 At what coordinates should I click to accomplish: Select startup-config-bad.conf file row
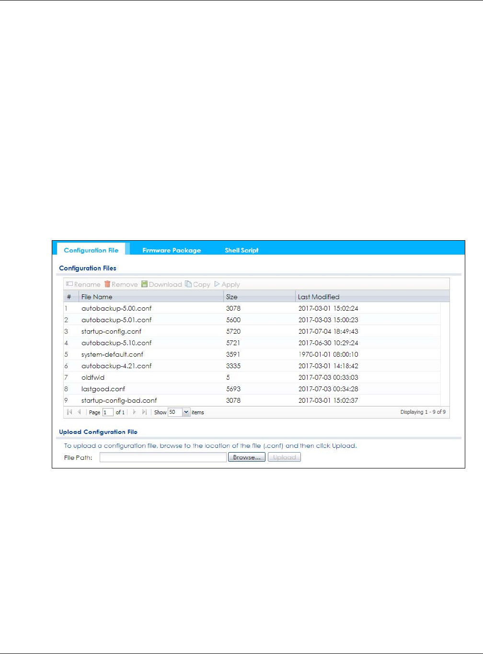(252, 400)
